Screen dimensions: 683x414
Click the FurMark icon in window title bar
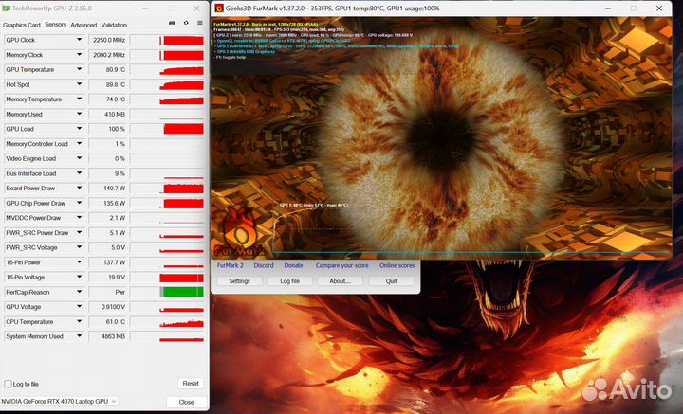point(218,8)
